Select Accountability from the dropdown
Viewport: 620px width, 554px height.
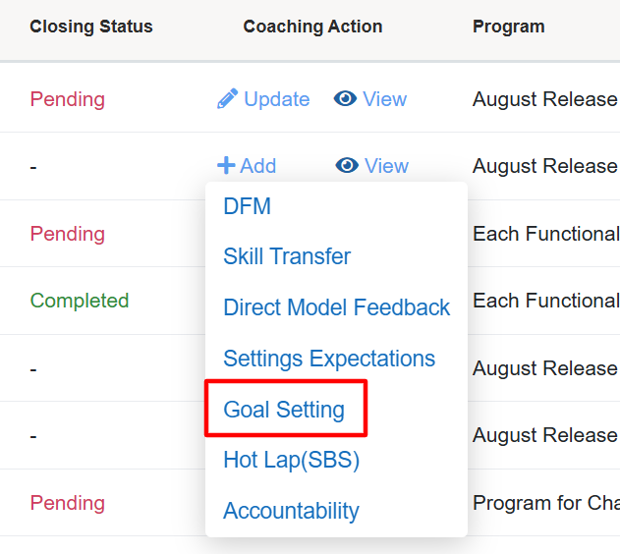(x=291, y=511)
